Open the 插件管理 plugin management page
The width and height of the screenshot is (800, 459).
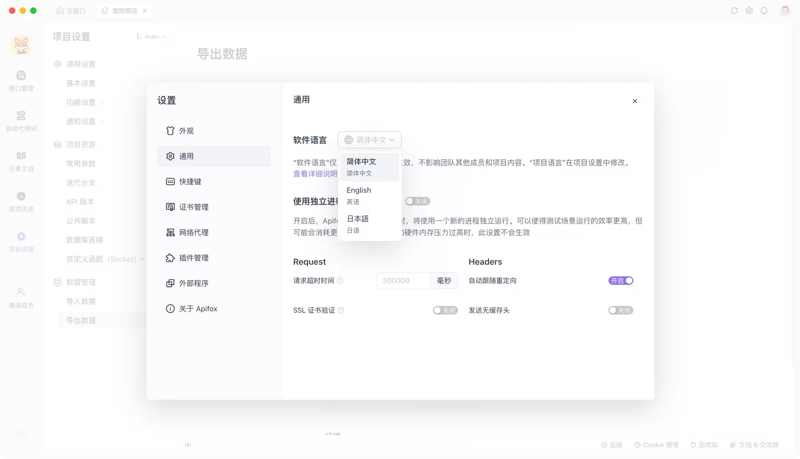point(214,258)
